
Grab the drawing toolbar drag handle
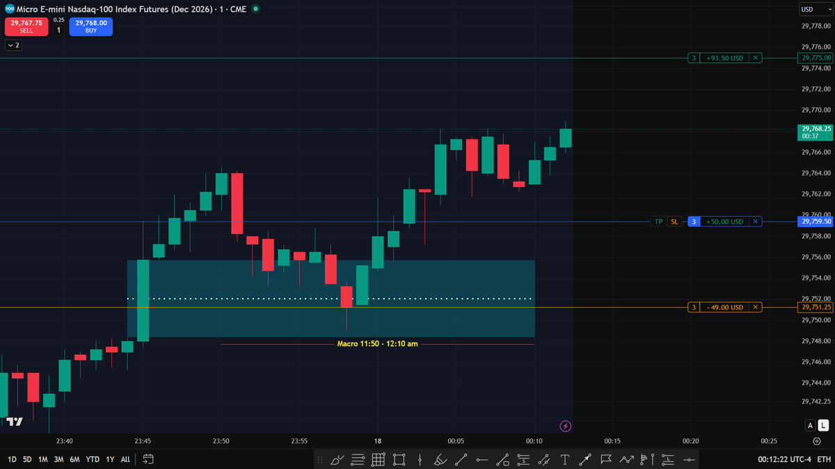click(x=319, y=459)
